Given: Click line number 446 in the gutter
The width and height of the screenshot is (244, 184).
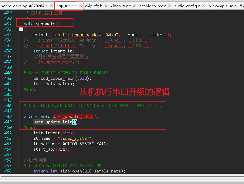Looking at the screenshot, I should (x=8, y=105).
